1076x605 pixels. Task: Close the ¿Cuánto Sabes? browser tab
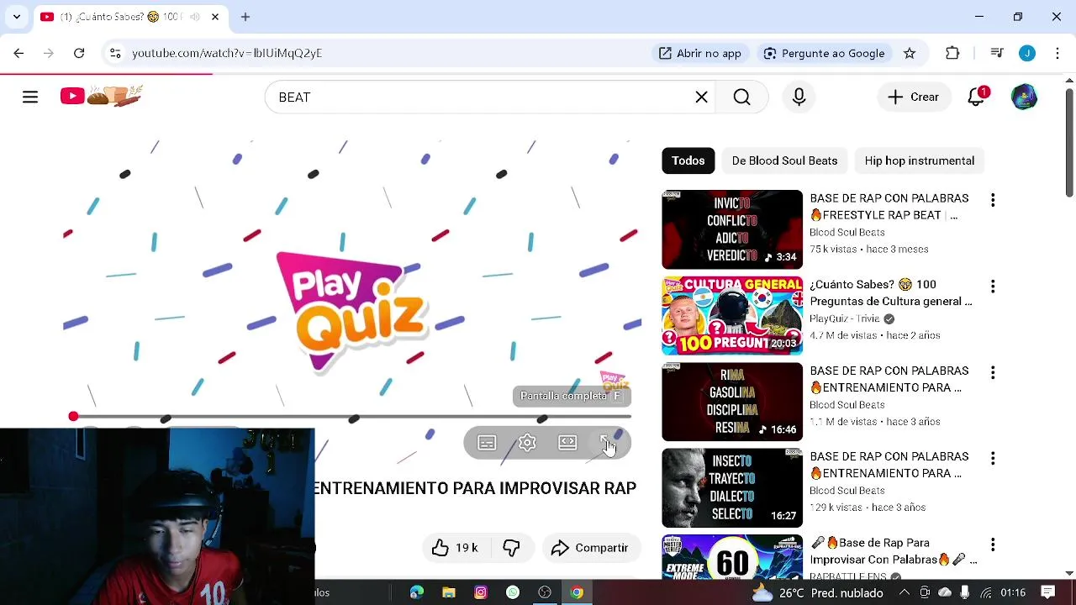(x=215, y=17)
